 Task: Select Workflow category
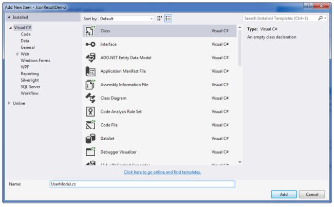point(30,93)
